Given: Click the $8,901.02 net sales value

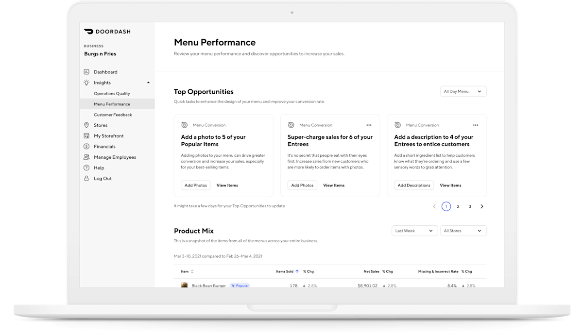Looking at the screenshot, I should click(367, 286).
